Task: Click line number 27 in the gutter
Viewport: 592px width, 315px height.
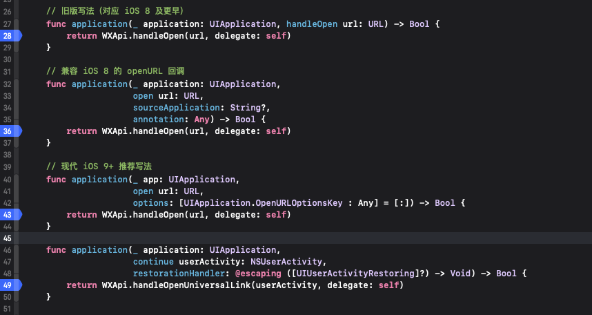Action: point(7,23)
